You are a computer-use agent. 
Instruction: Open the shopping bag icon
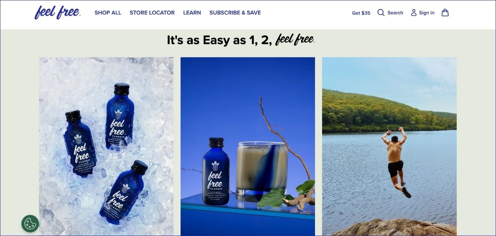point(445,12)
